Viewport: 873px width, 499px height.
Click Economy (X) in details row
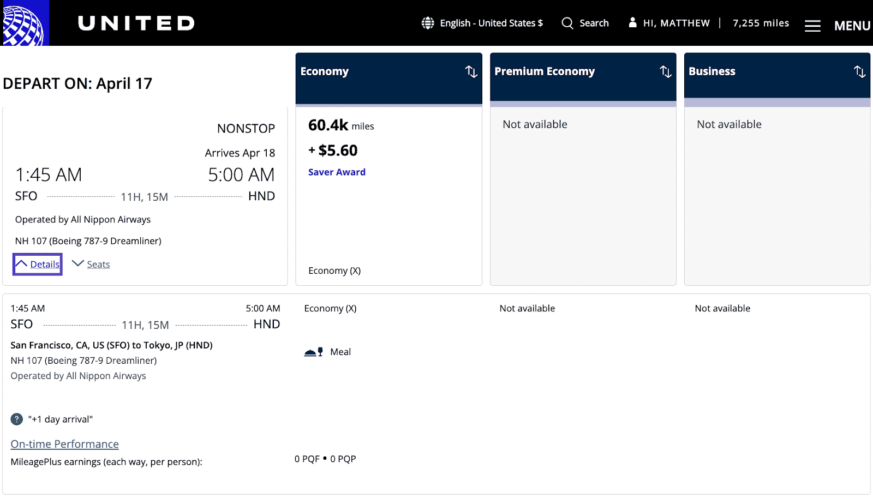pyautogui.click(x=330, y=308)
